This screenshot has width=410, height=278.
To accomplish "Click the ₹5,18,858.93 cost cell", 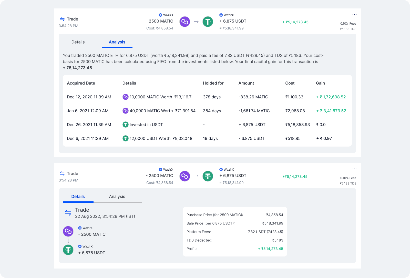I will (298, 125).
